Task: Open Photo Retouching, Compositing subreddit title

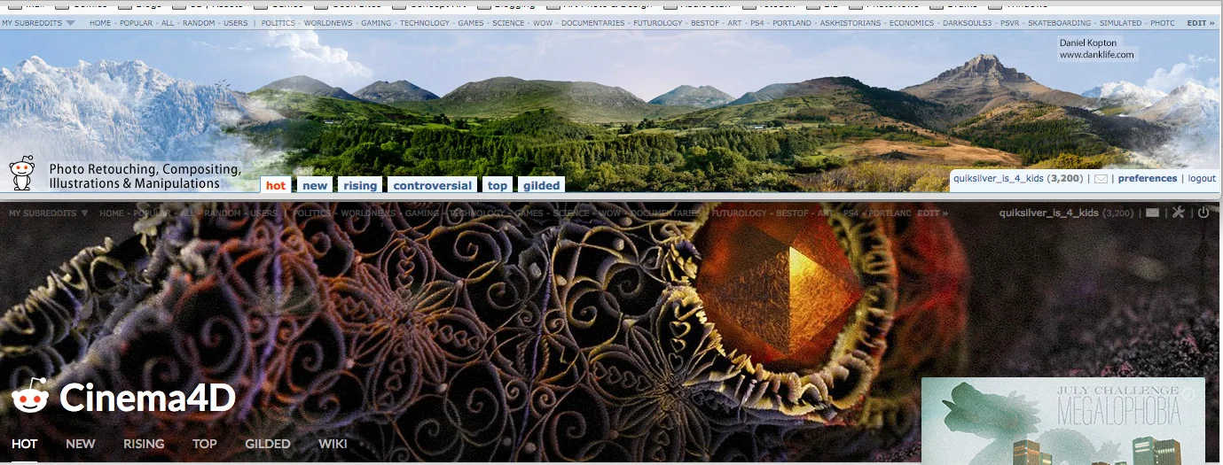Action: 145,176
